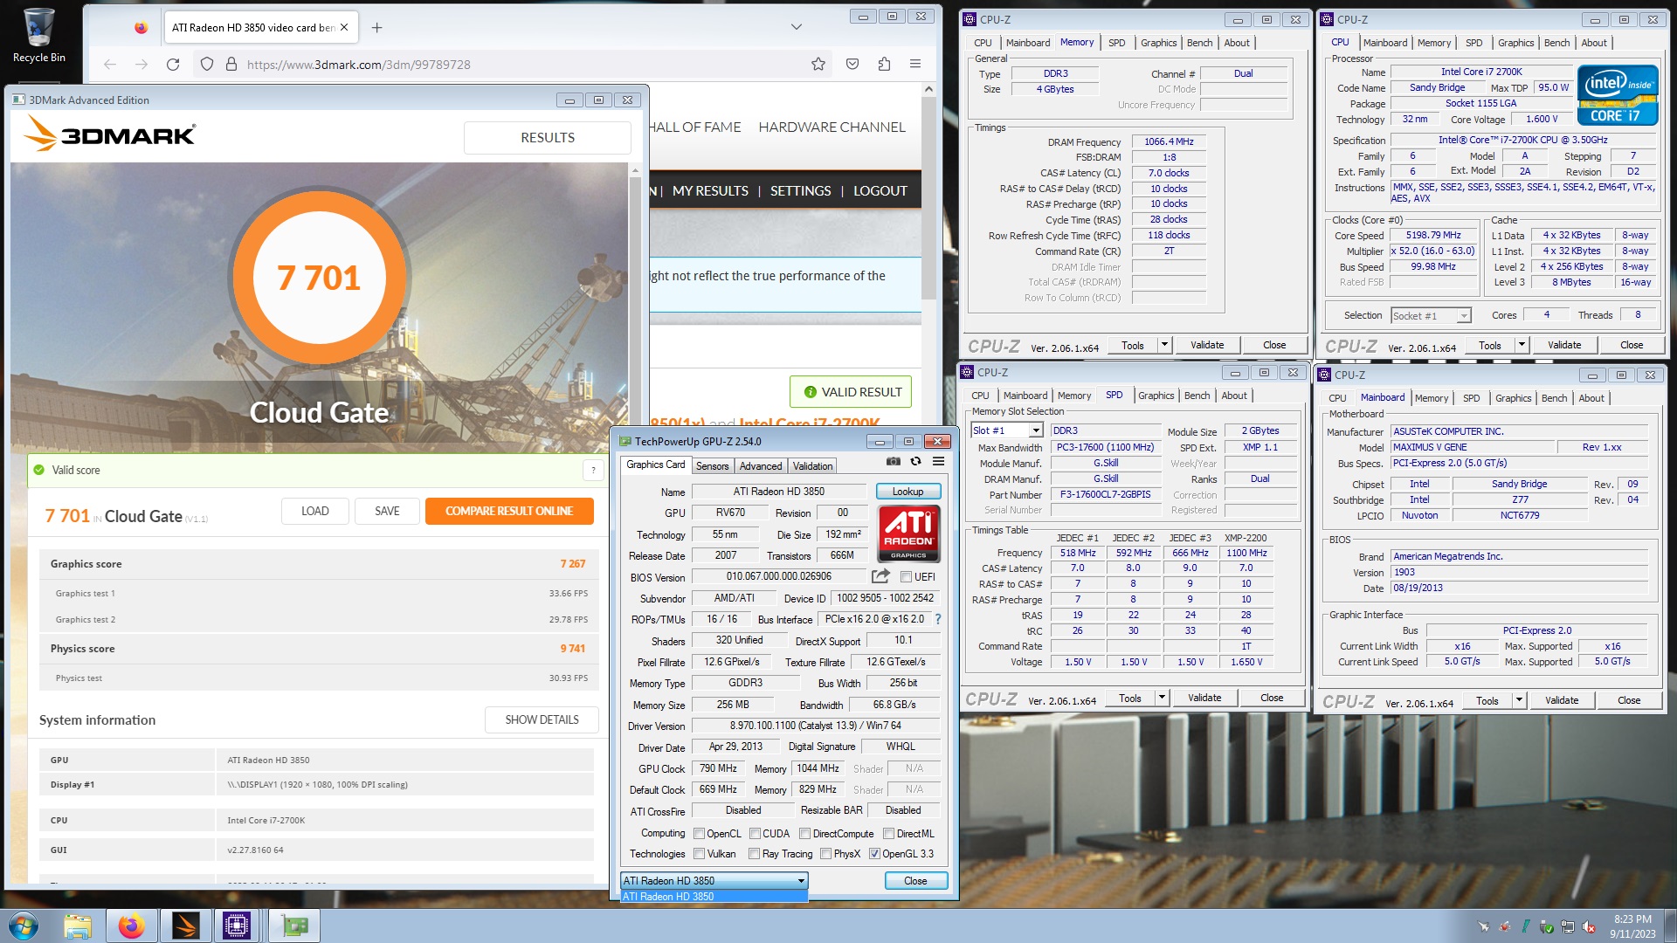Image resolution: width=1677 pixels, height=943 pixels.
Task: Open the Recycle Bin desktop icon
Action: tap(38, 37)
